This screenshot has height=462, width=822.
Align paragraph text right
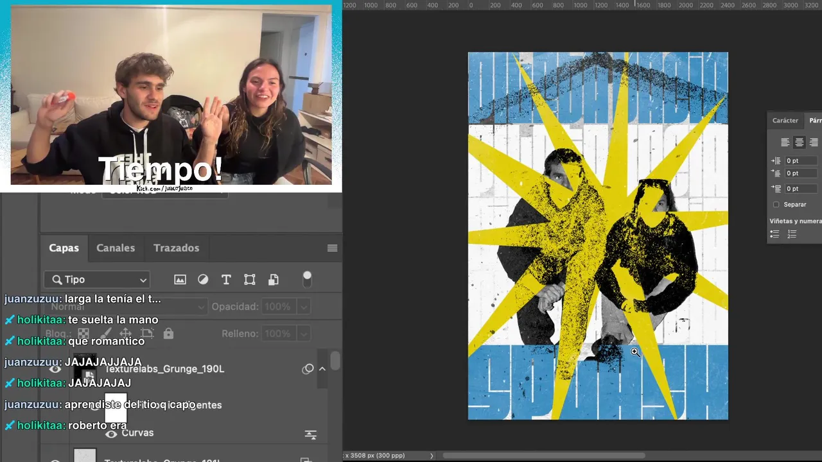pos(814,142)
